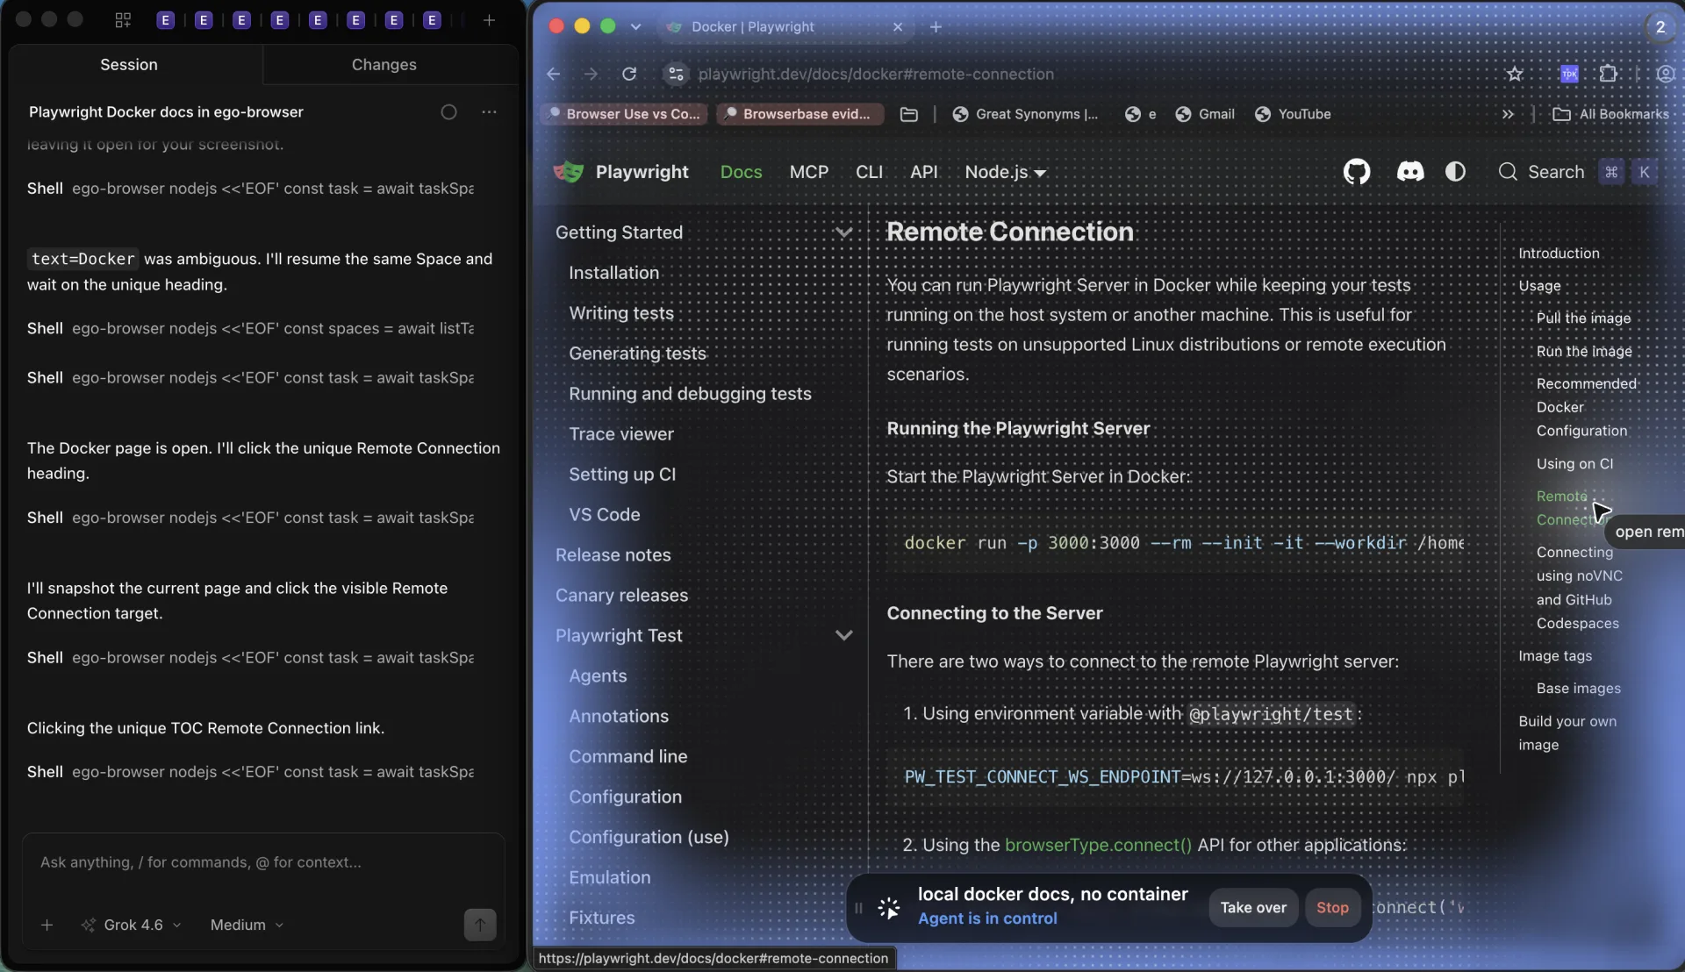Open the Command line docs page
Screen dimensions: 1685x972
click(627, 757)
